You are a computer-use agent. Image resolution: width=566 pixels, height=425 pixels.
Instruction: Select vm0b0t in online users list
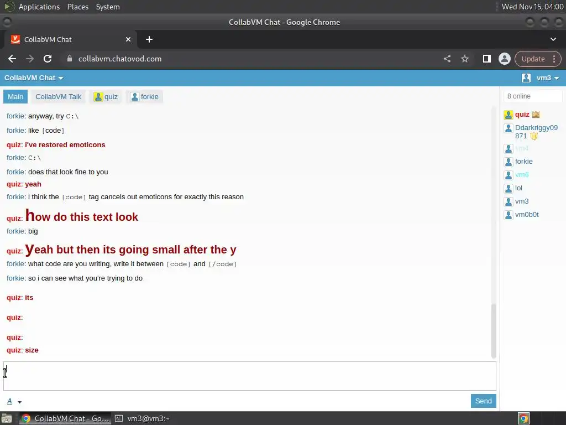pyautogui.click(x=527, y=215)
